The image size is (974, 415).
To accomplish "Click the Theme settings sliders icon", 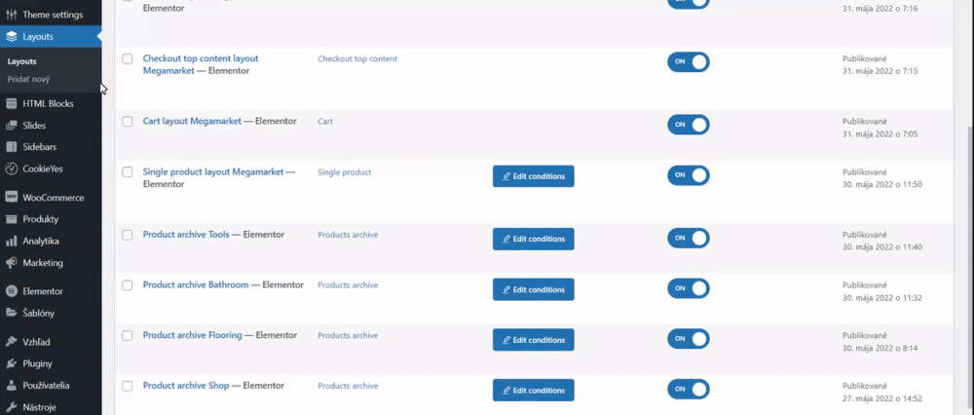I will (11, 15).
